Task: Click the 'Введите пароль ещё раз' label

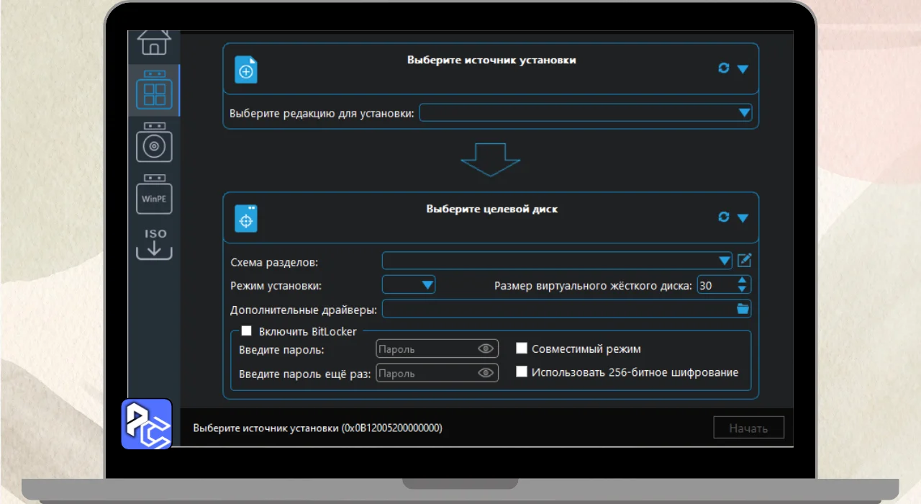Action: tap(305, 374)
